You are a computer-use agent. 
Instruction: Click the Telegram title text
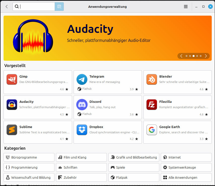tap(97, 76)
